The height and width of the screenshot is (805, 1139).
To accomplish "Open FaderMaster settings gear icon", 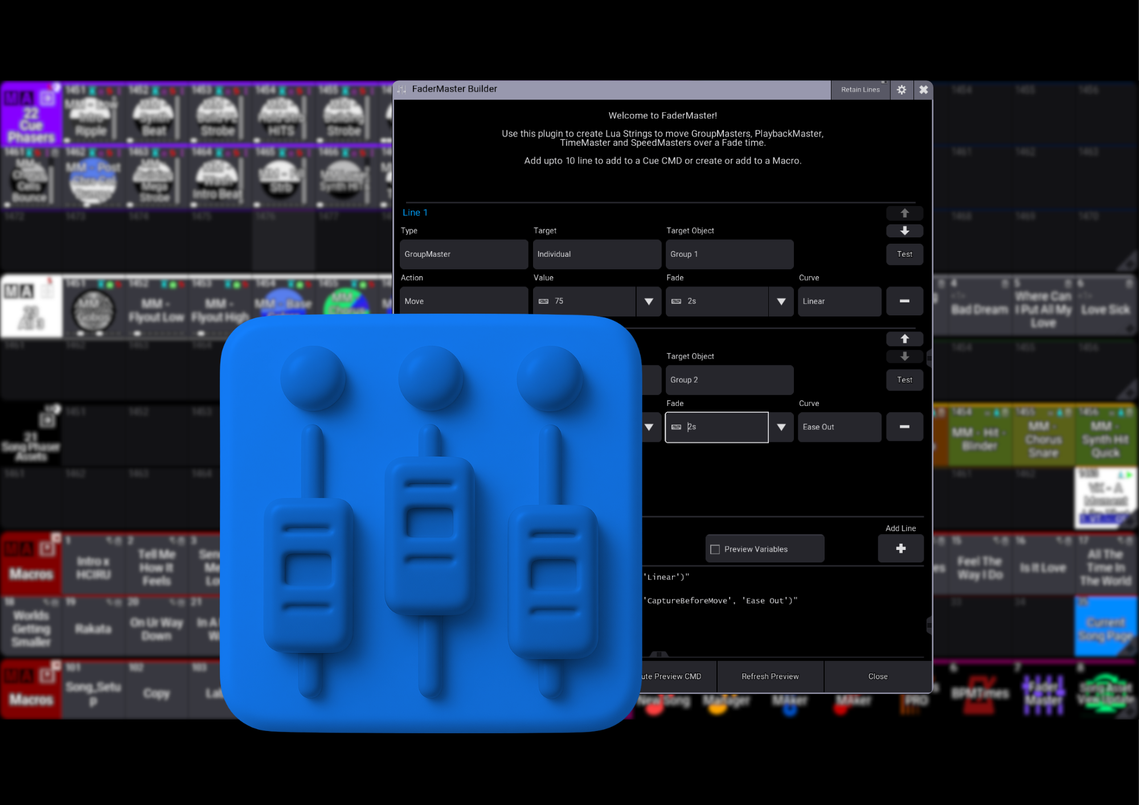I will pos(901,89).
